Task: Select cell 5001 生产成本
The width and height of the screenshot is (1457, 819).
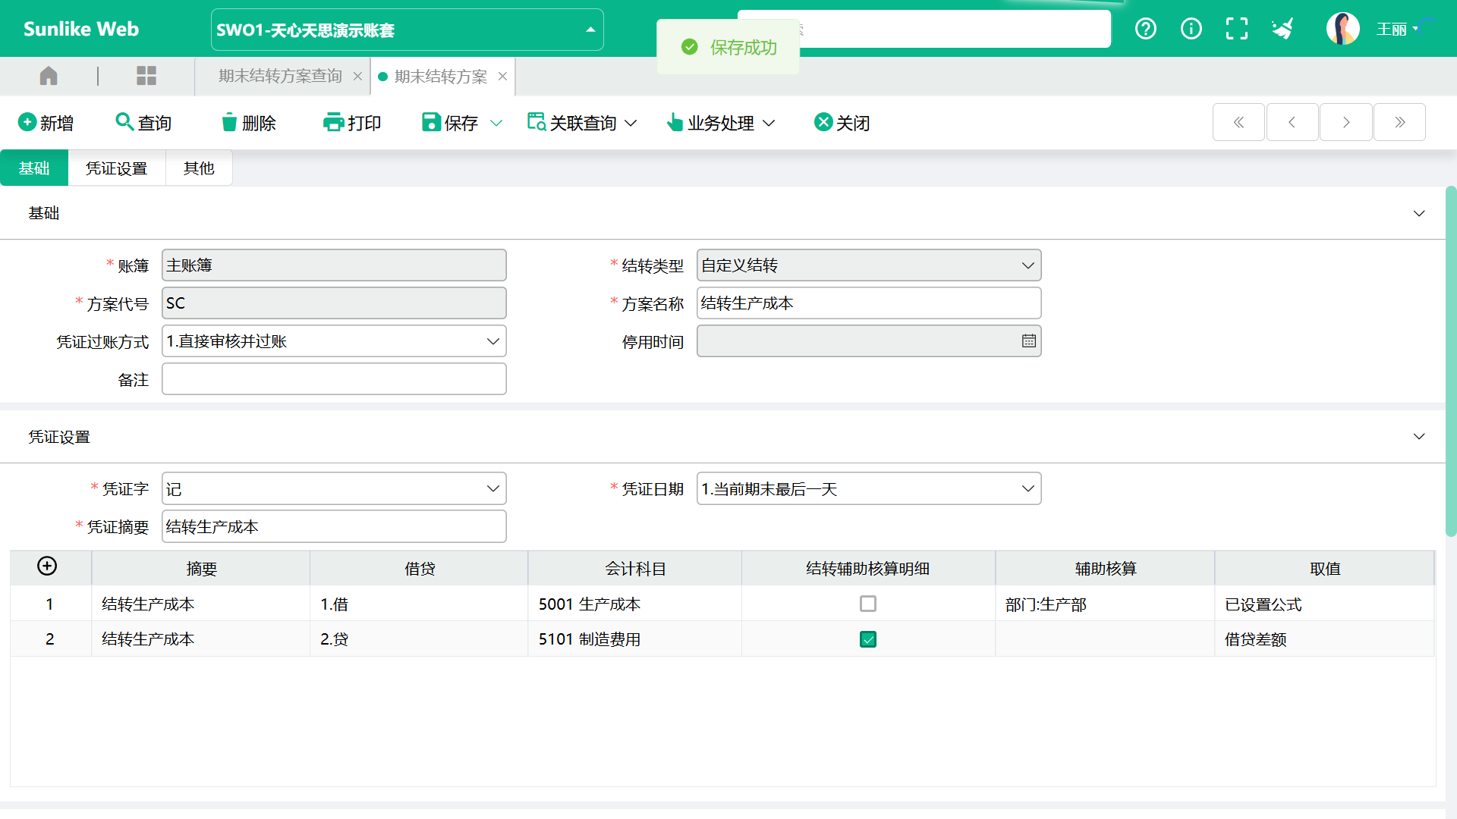Action: coord(634,604)
